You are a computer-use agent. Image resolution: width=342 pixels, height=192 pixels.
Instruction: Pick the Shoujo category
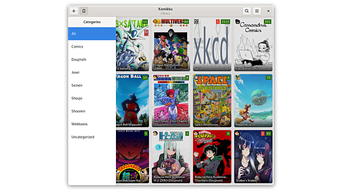click(x=92, y=98)
